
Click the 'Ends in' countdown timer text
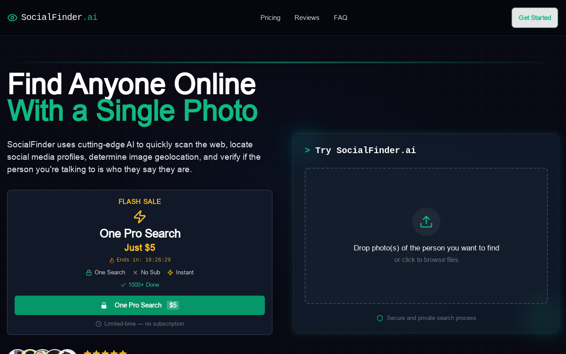click(144, 260)
